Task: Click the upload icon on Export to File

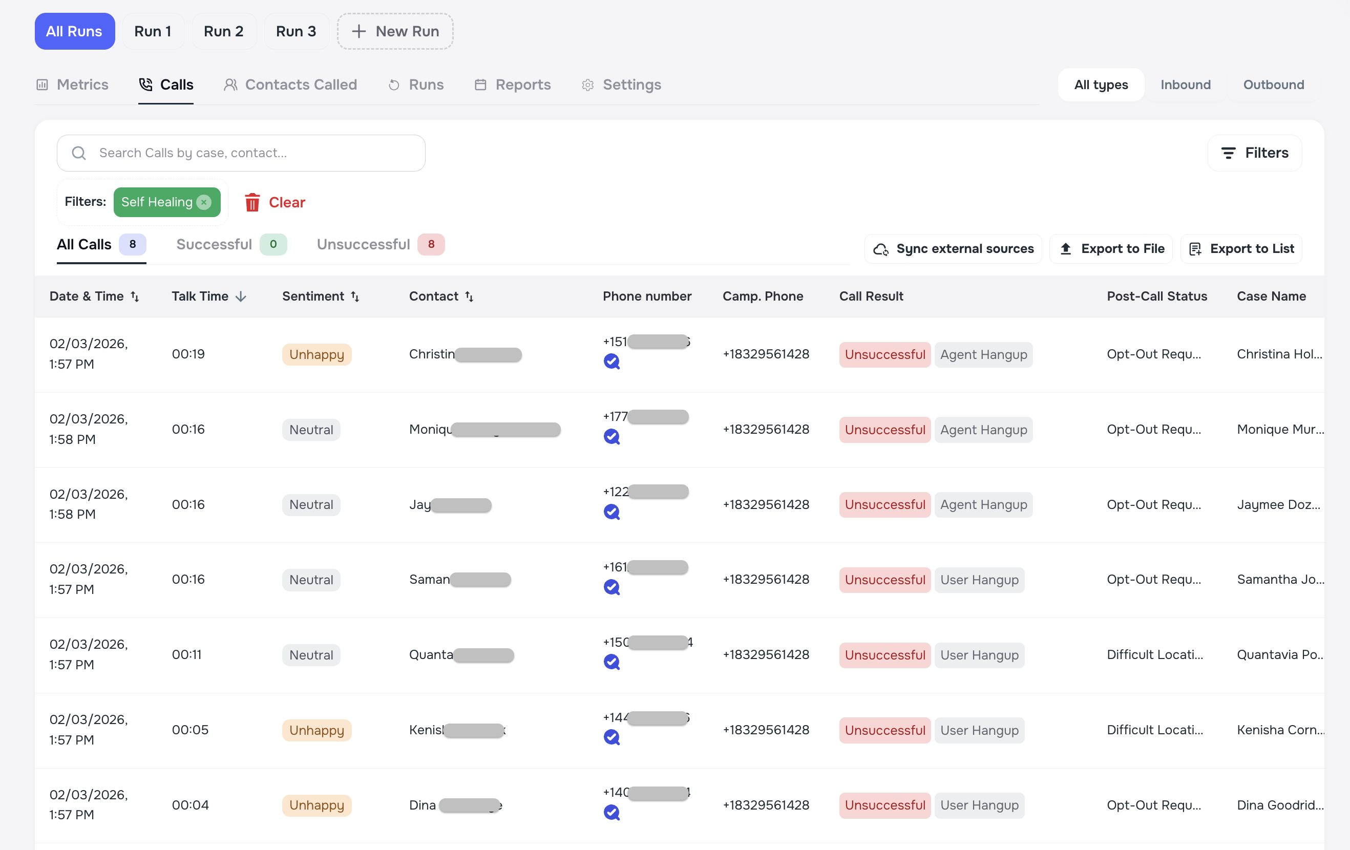Action: tap(1066, 248)
